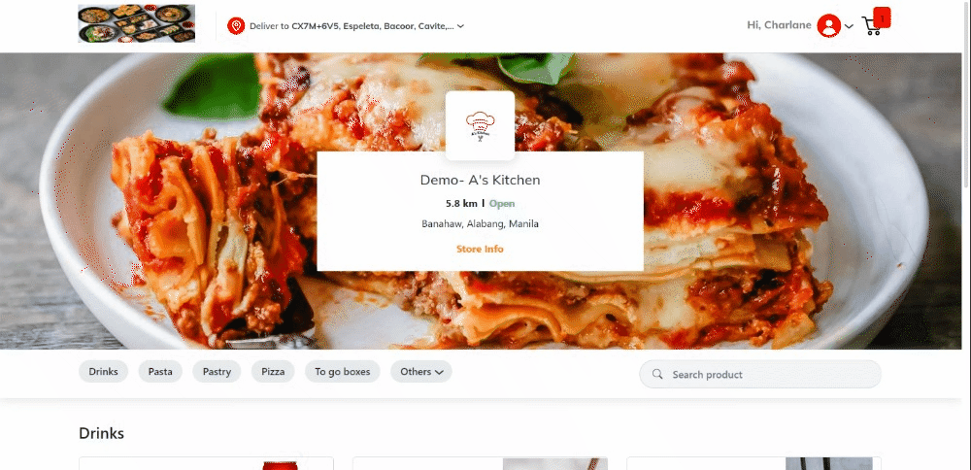Open the Others category dropdown
Image resolution: width=971 pixels, height=470 pixels.
tap(421, 372)
